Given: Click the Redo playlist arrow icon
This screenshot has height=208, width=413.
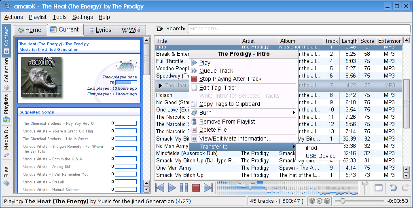Looking at the screenshot, I should tap(405, 187).
